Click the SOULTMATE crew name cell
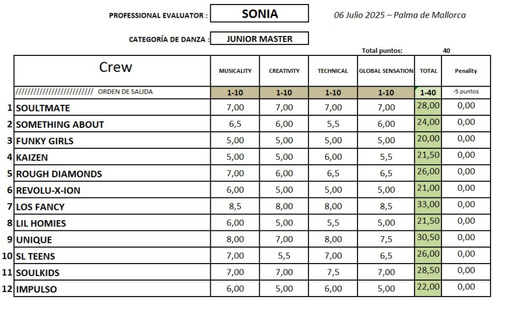This screenshot has width=514, height=320. click(x=113, y=108)
